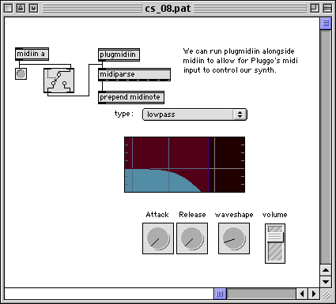Click the midiin a object box
The width and height of the screenshot is (336, 304).
32,54
